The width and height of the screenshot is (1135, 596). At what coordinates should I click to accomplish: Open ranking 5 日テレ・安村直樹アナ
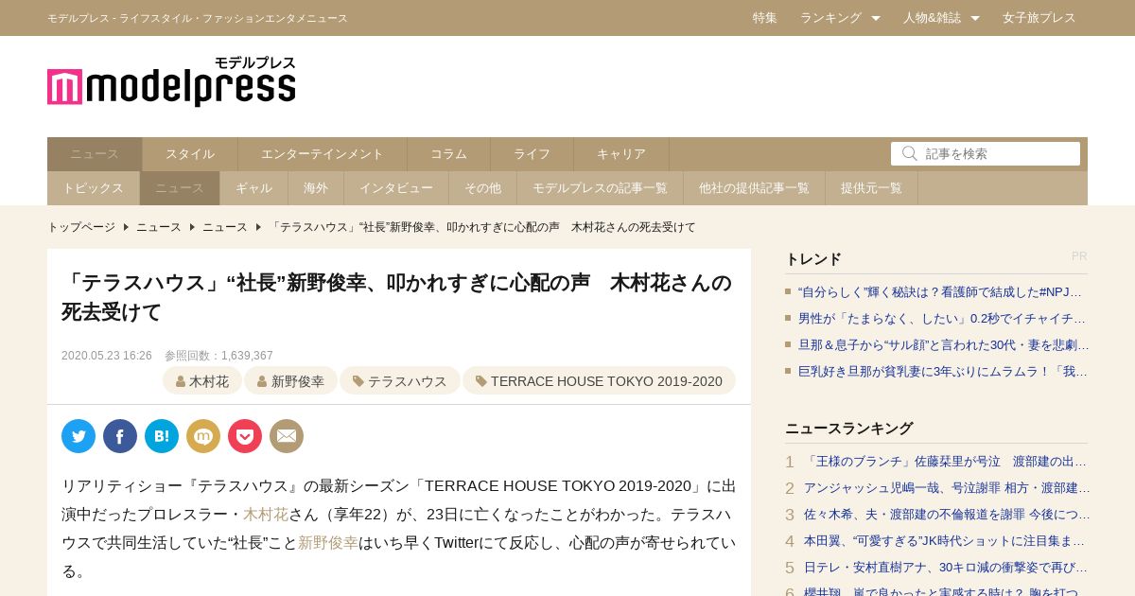click(946, 568)
